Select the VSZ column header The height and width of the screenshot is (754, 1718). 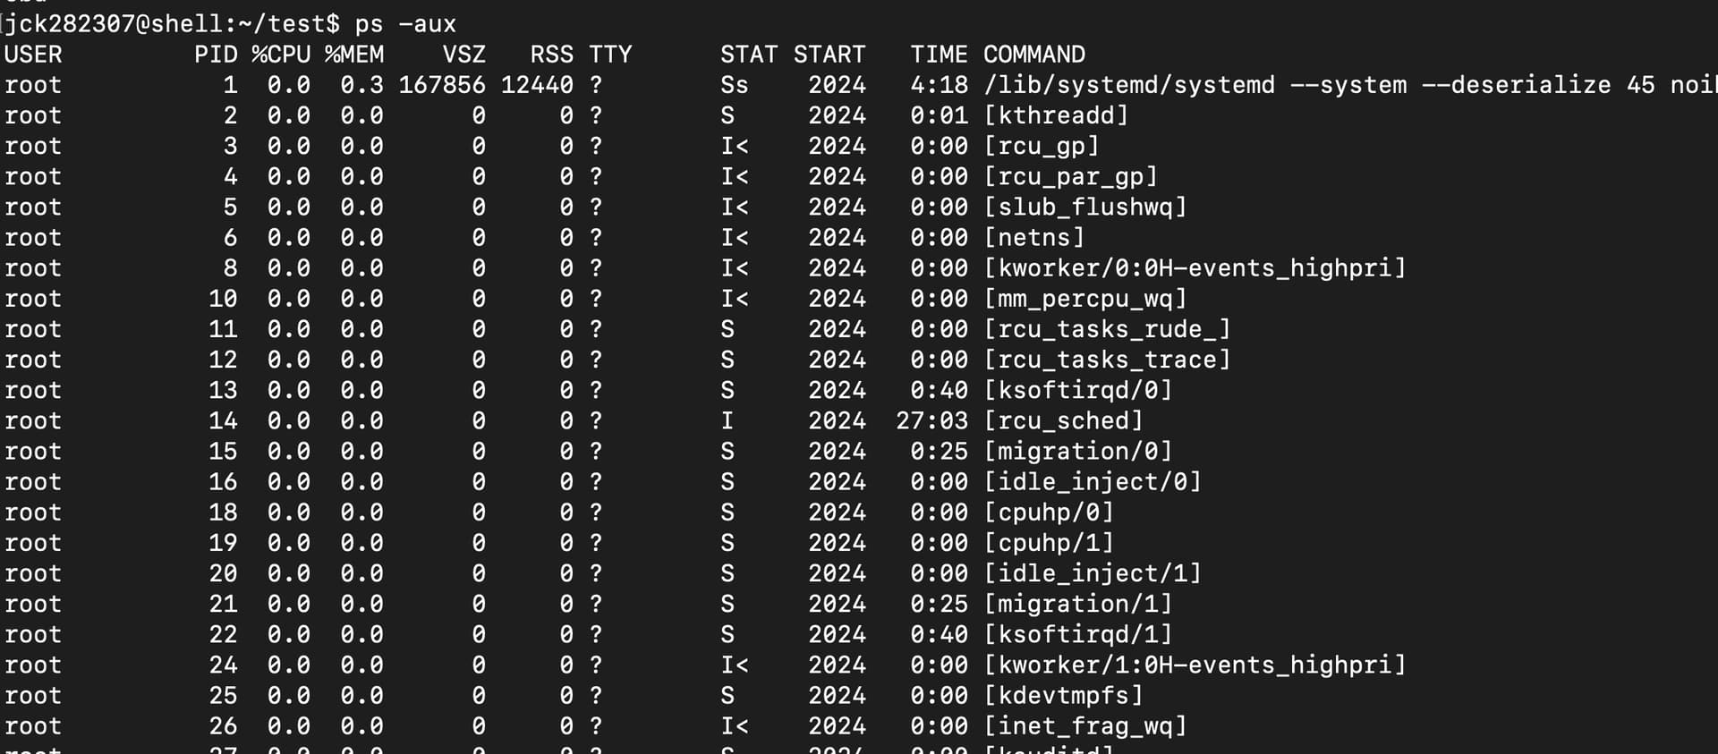coord(464,55)
